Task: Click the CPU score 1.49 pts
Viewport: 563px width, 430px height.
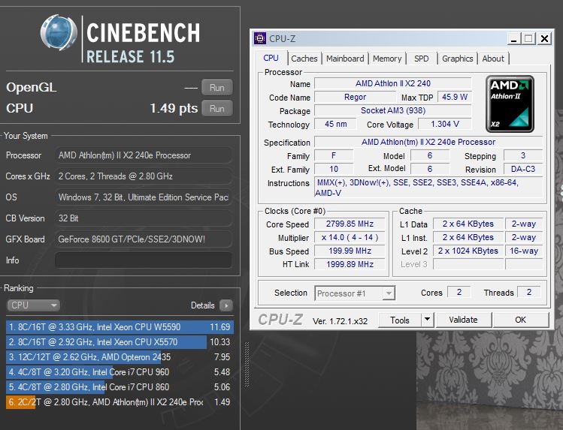Action: click(174, 108)
